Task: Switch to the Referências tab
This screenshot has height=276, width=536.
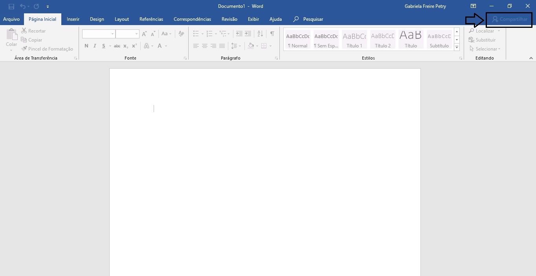Action: [x=151, y=19]
